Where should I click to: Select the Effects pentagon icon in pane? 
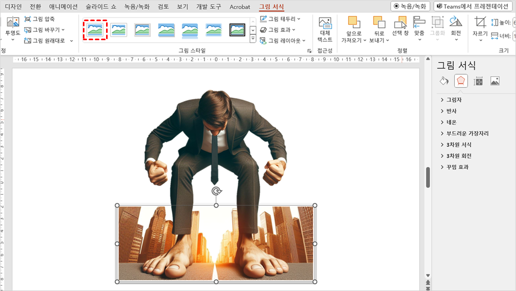[x=461, y=81]
